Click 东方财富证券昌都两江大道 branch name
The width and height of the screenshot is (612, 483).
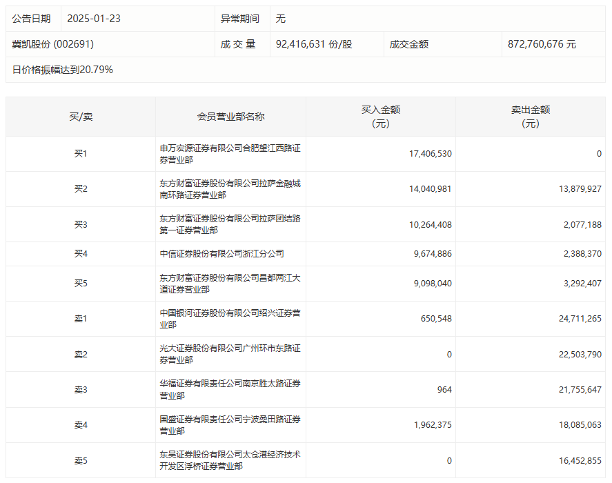(x=230, y=284)
